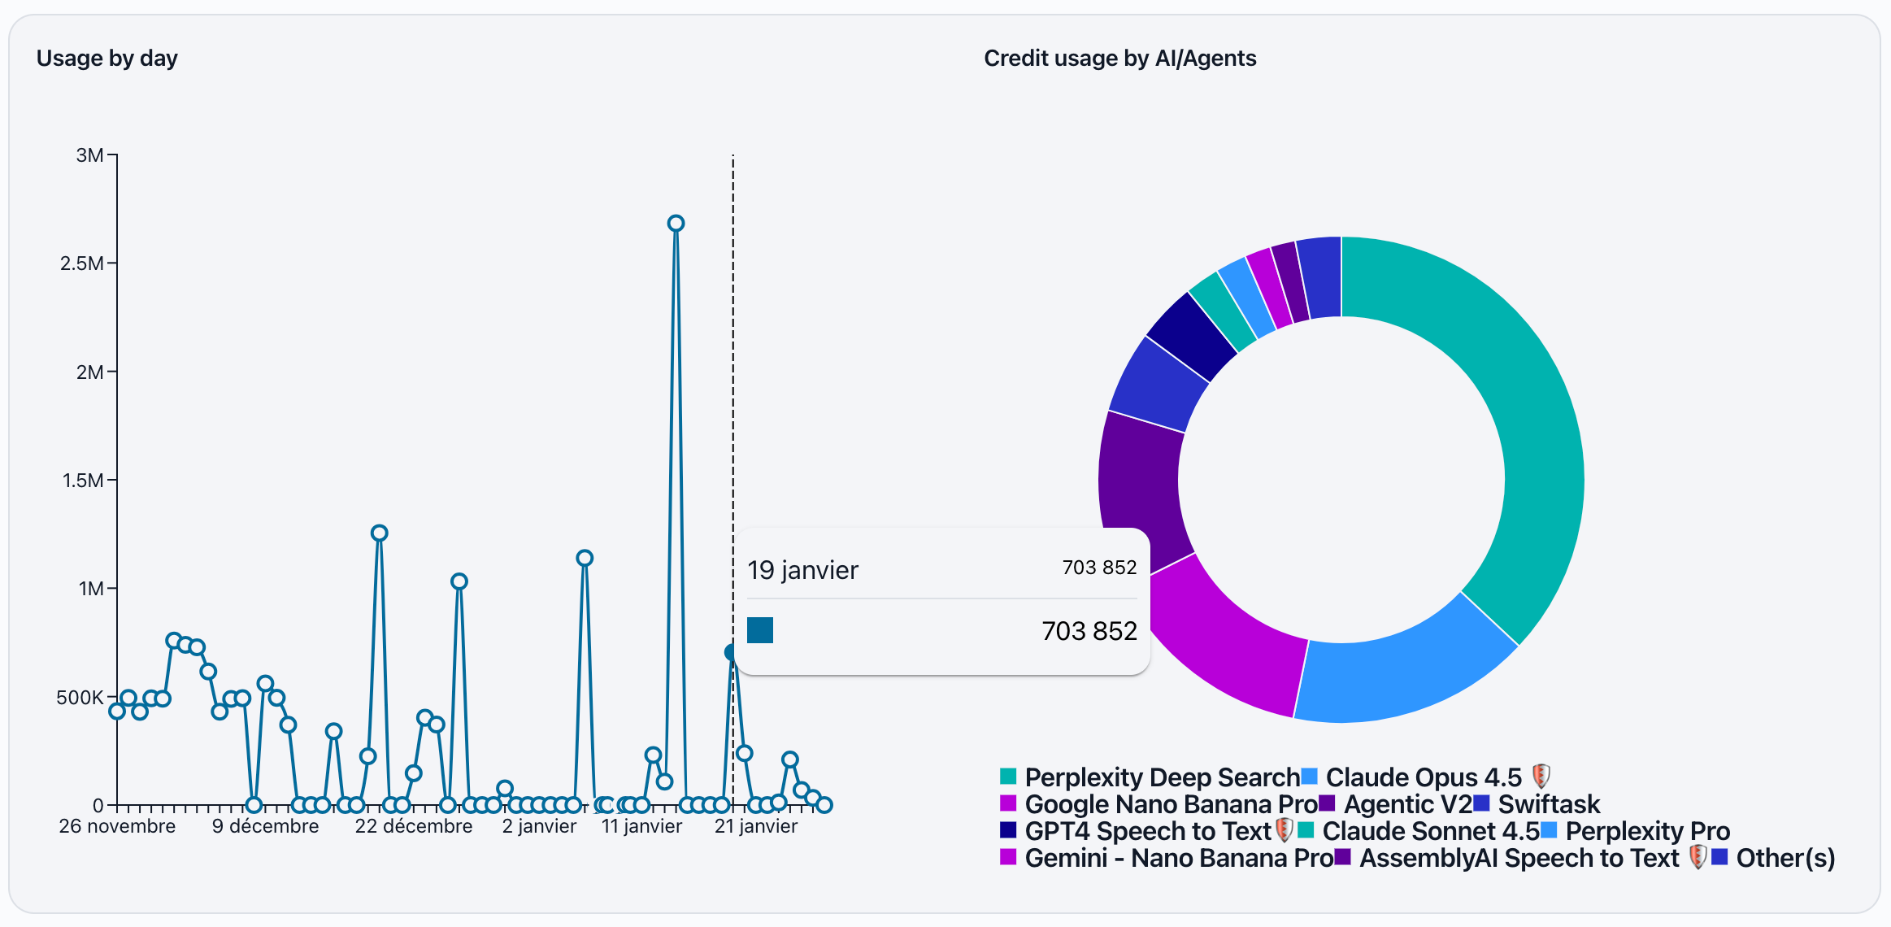
Task: Click the purple swatch for Agentic V2
Action: 1327,803
